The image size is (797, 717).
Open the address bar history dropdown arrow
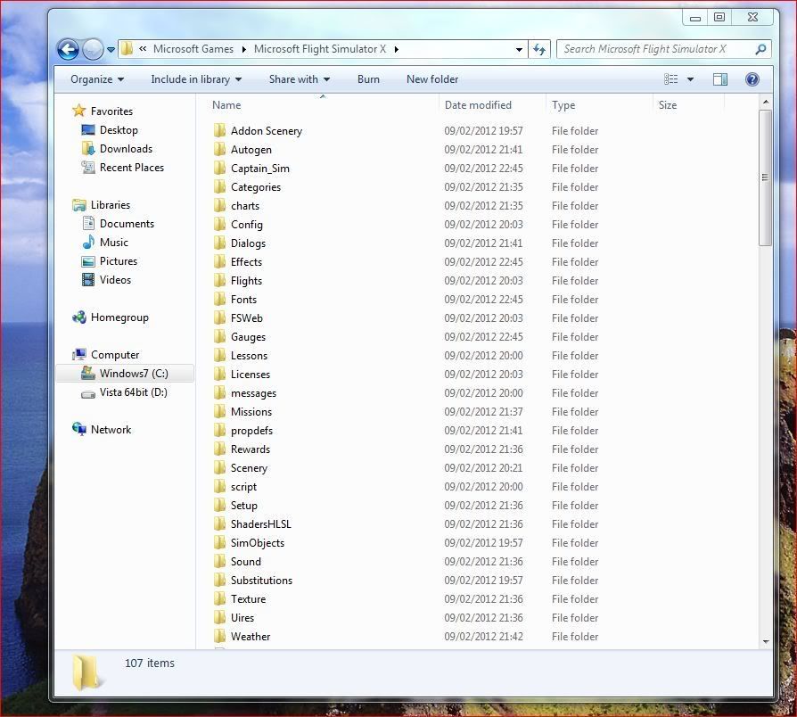click(519, 49)
